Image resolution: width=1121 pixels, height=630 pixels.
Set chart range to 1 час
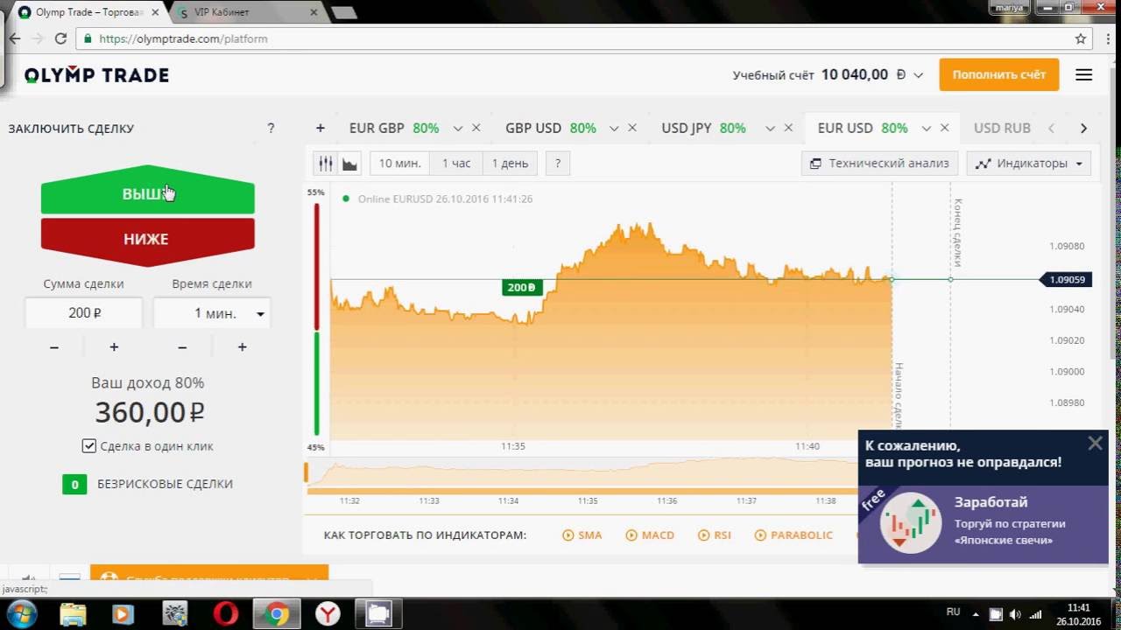pos(455,164)
